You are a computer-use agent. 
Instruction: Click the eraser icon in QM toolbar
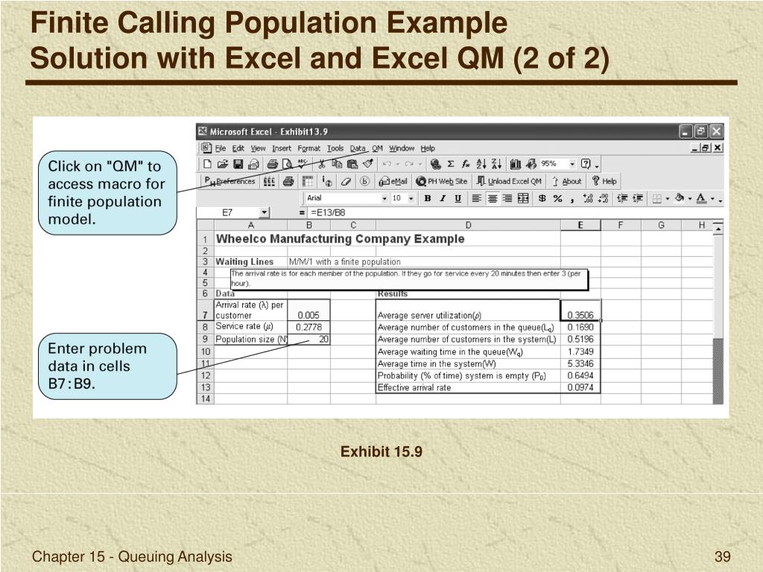coord(346,182)
